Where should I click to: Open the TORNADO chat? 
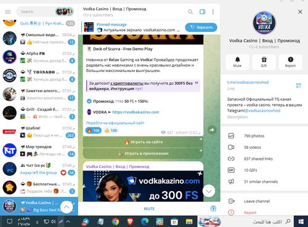[x=39, y=76]
